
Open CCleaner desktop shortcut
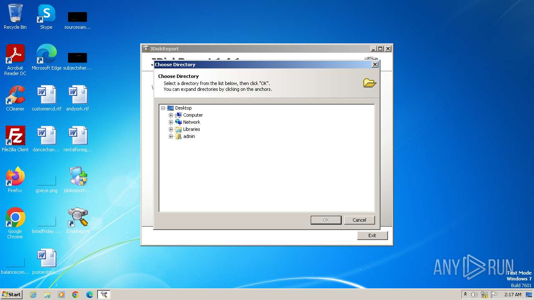pyautogui.click(x=15, y=98)
